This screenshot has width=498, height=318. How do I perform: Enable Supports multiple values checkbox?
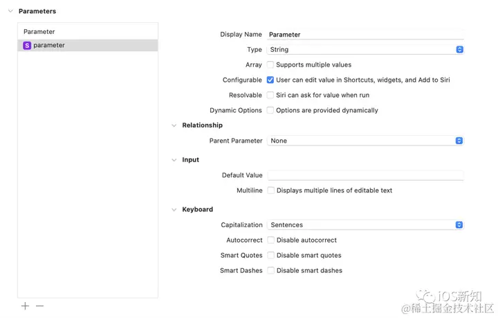point(270,64)
